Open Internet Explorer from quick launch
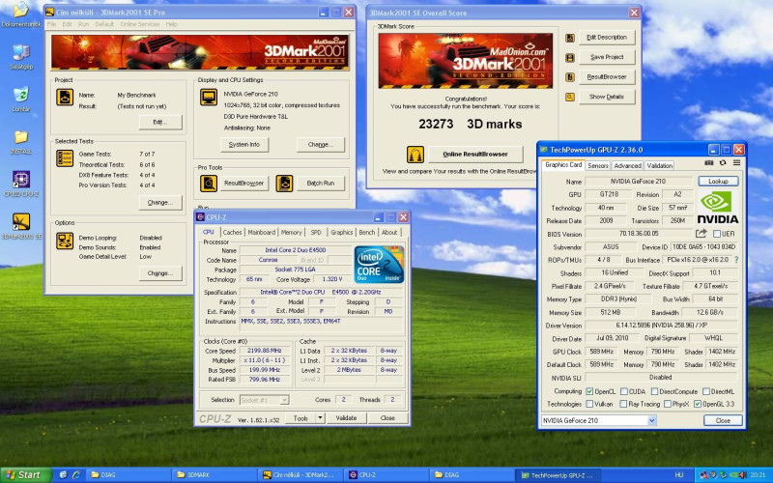Screen dimensions: 773x483 click(x=76, y=475)
